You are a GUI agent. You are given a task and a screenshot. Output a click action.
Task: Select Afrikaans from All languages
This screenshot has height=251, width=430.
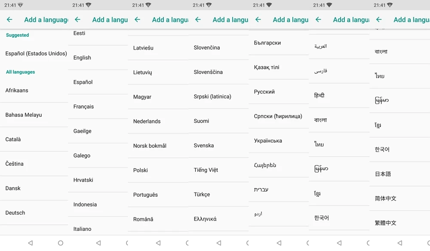tap(34, 90)
